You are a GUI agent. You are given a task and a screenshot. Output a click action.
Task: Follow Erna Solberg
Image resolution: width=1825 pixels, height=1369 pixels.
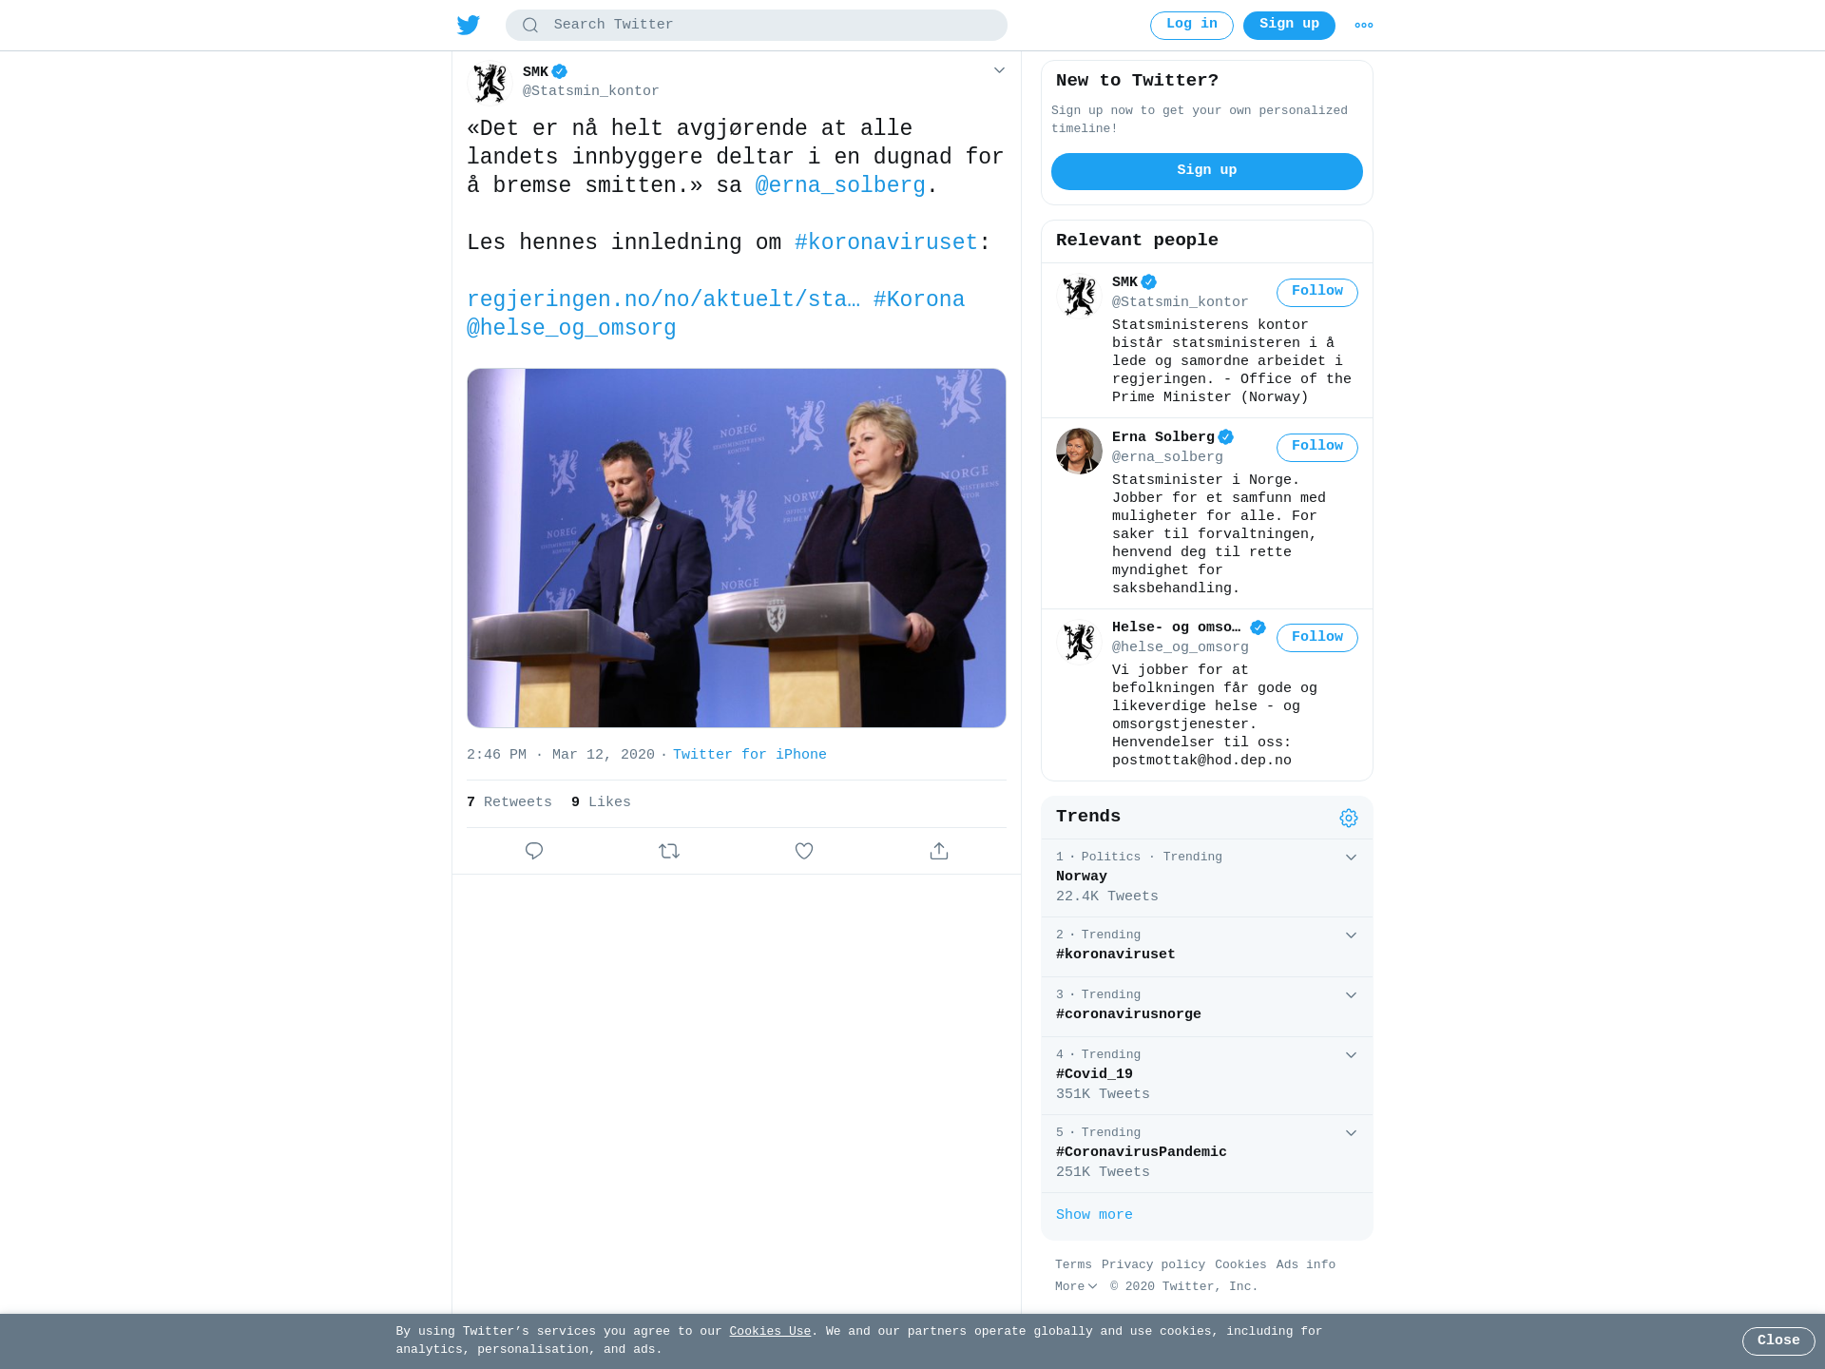pos(1316,447)
